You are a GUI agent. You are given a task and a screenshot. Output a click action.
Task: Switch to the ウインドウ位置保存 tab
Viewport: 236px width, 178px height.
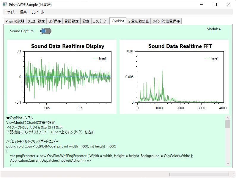click(166, 21)
